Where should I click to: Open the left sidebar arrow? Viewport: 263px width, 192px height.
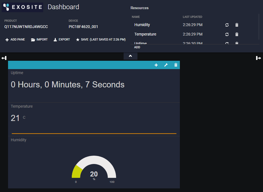point(4,58)
